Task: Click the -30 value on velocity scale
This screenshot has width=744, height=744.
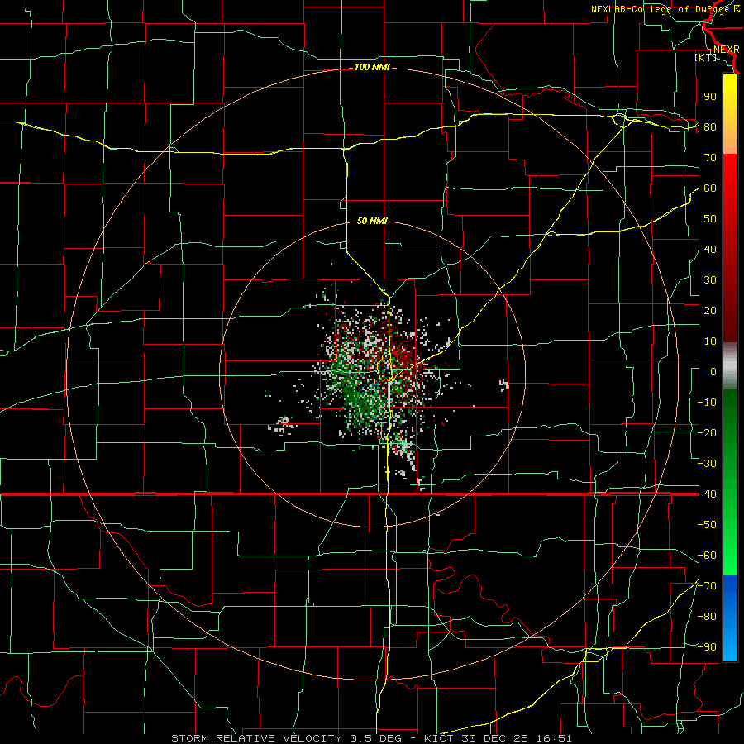Action: point(707,464)
